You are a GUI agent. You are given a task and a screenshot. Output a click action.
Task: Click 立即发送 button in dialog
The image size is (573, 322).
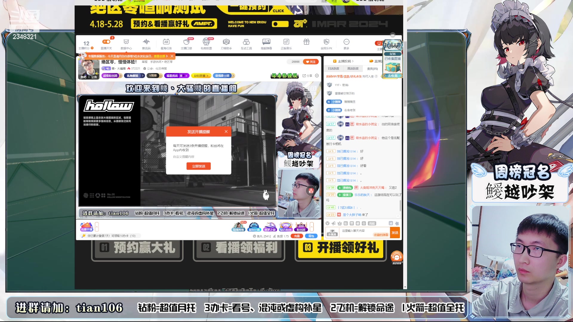(198, 166)
